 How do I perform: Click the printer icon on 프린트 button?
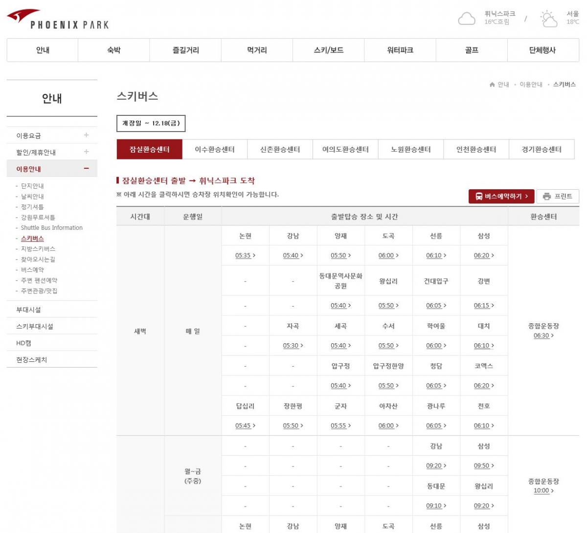point(547,197)
